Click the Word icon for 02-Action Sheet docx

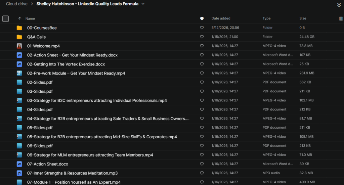point(19,55)
